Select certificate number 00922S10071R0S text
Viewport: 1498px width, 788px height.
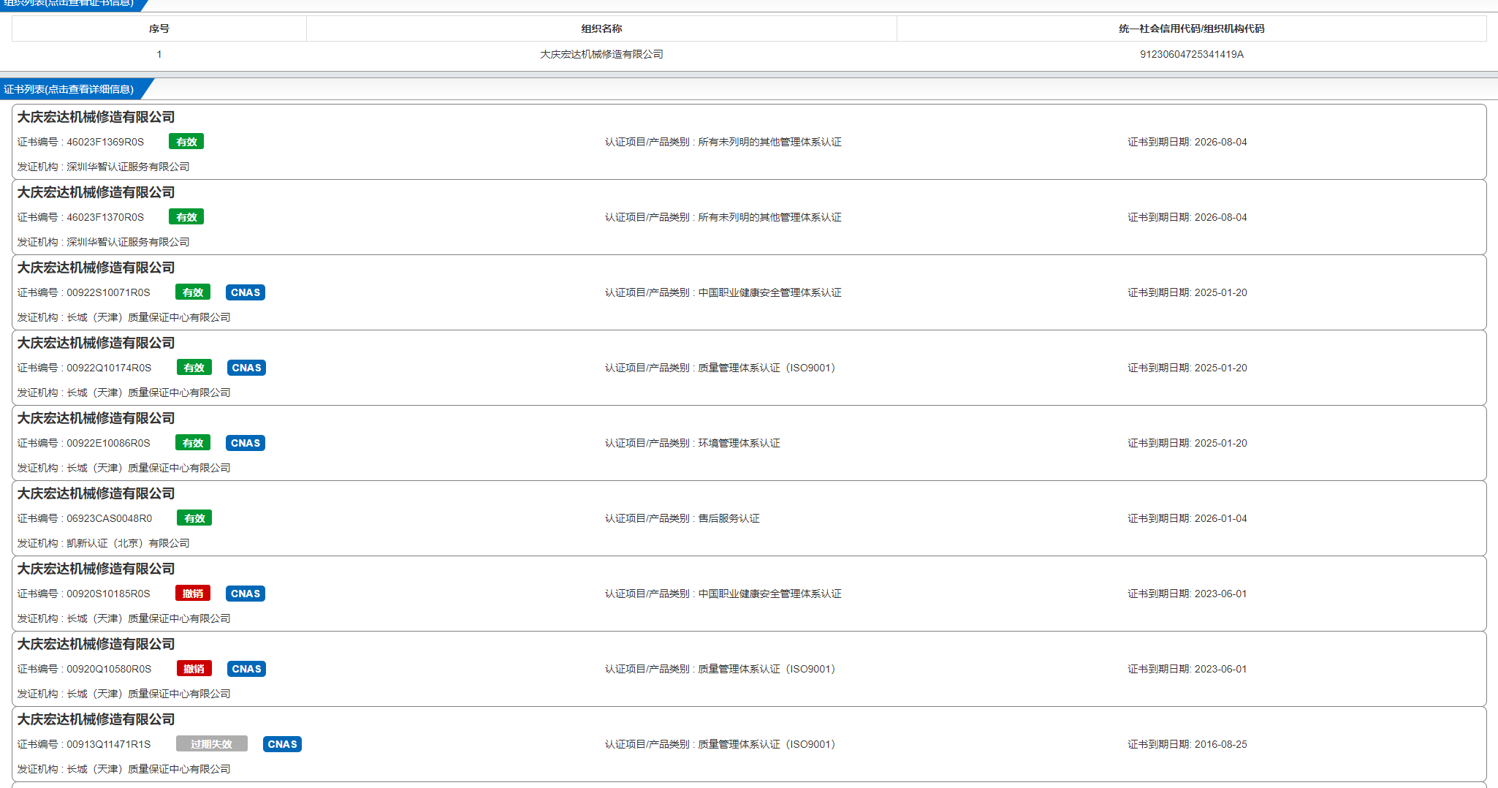pyautogui.click(x=108, y=292)
